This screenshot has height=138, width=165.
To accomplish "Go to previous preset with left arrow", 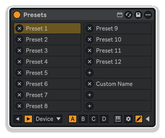I will [x=18, y=119].
